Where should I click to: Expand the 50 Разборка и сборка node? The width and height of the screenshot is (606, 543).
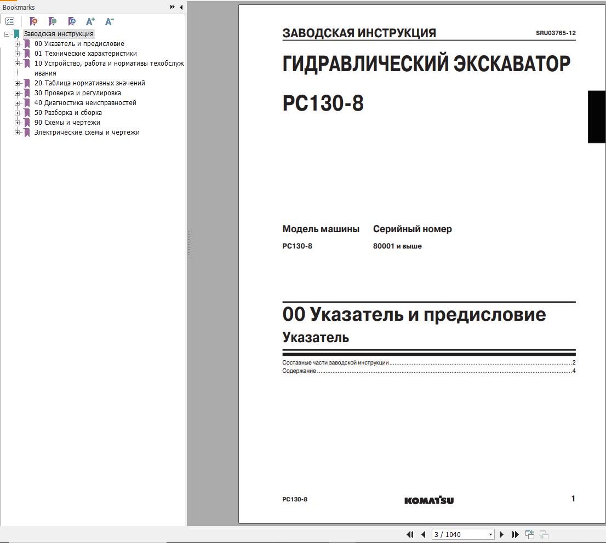[x=17, y=113]
